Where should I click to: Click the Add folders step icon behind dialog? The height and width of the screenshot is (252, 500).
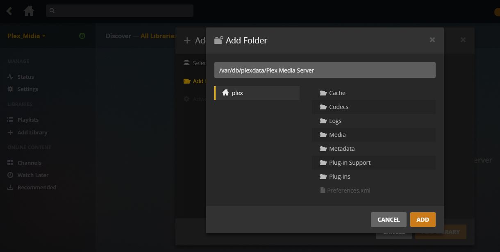tap(187, 81)
